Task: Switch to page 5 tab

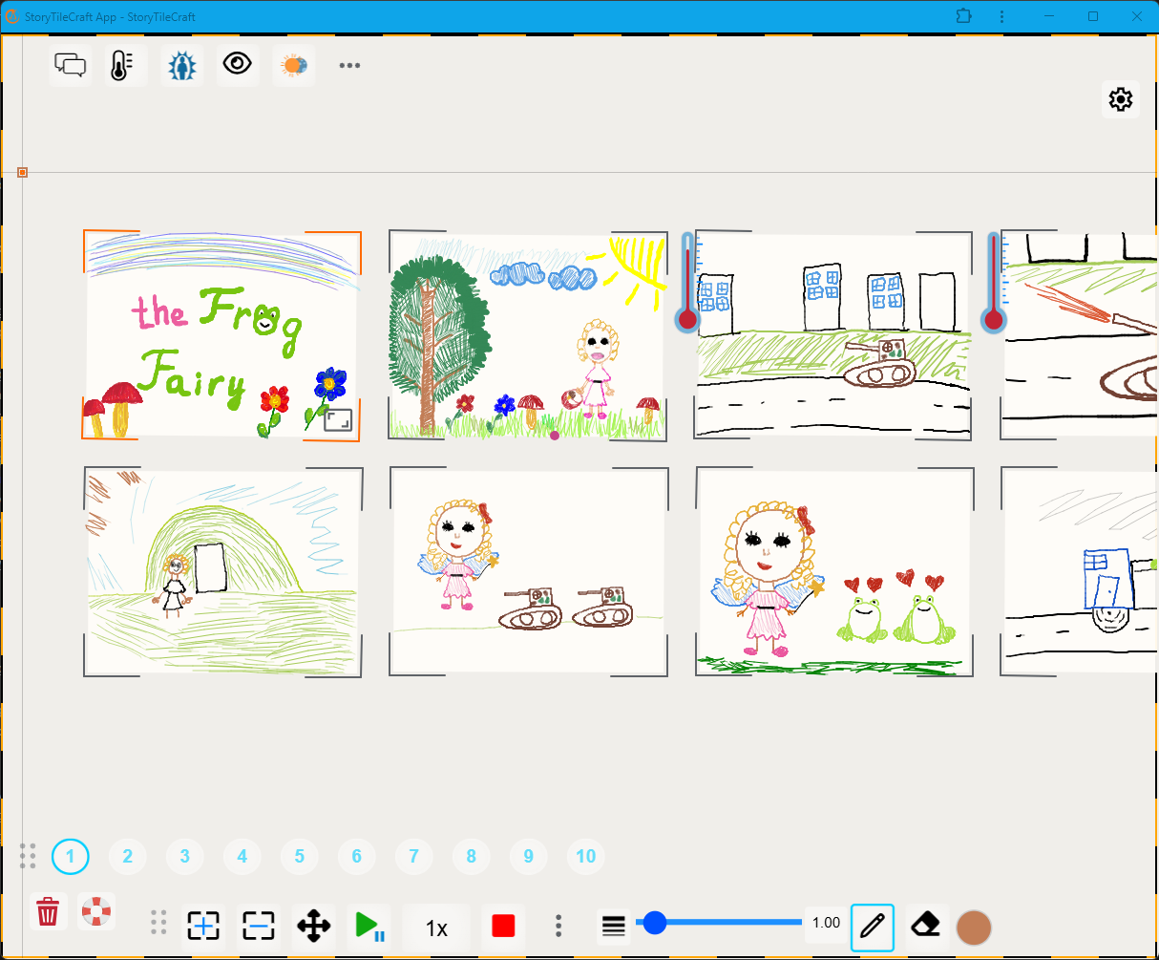Action: (x=300, y=857)
